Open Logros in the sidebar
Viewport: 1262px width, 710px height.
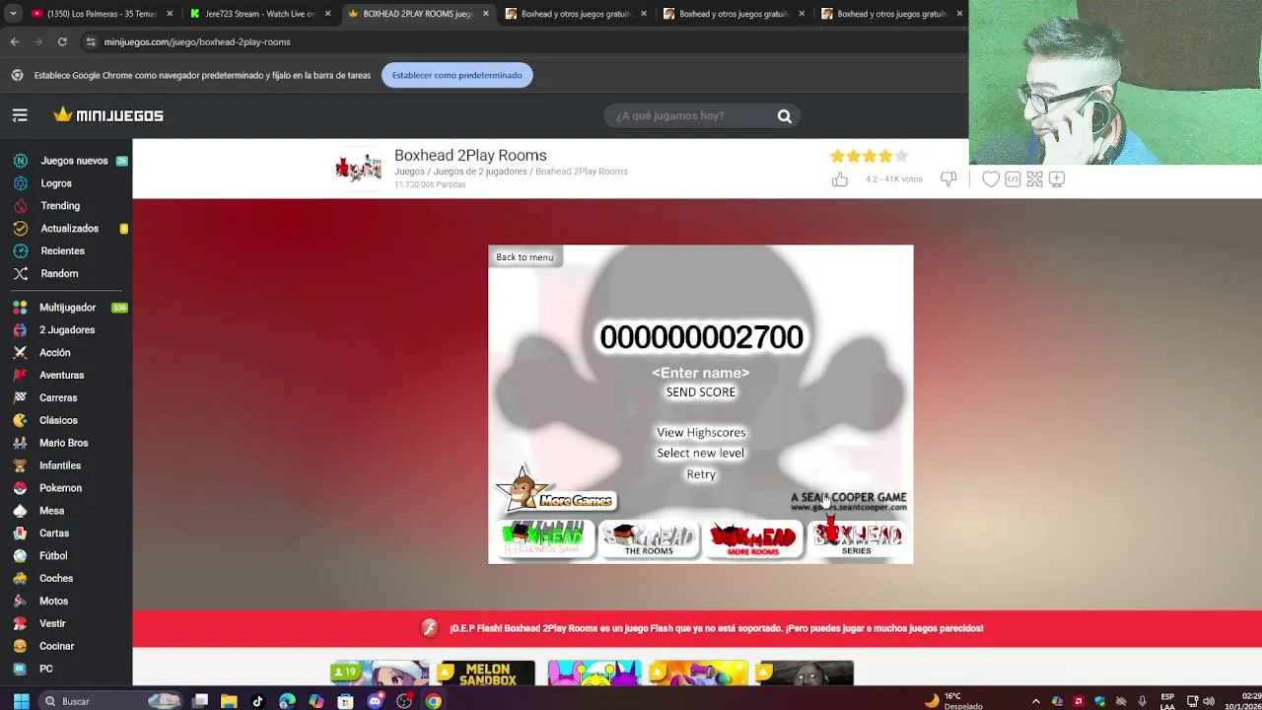pos(56,183)
